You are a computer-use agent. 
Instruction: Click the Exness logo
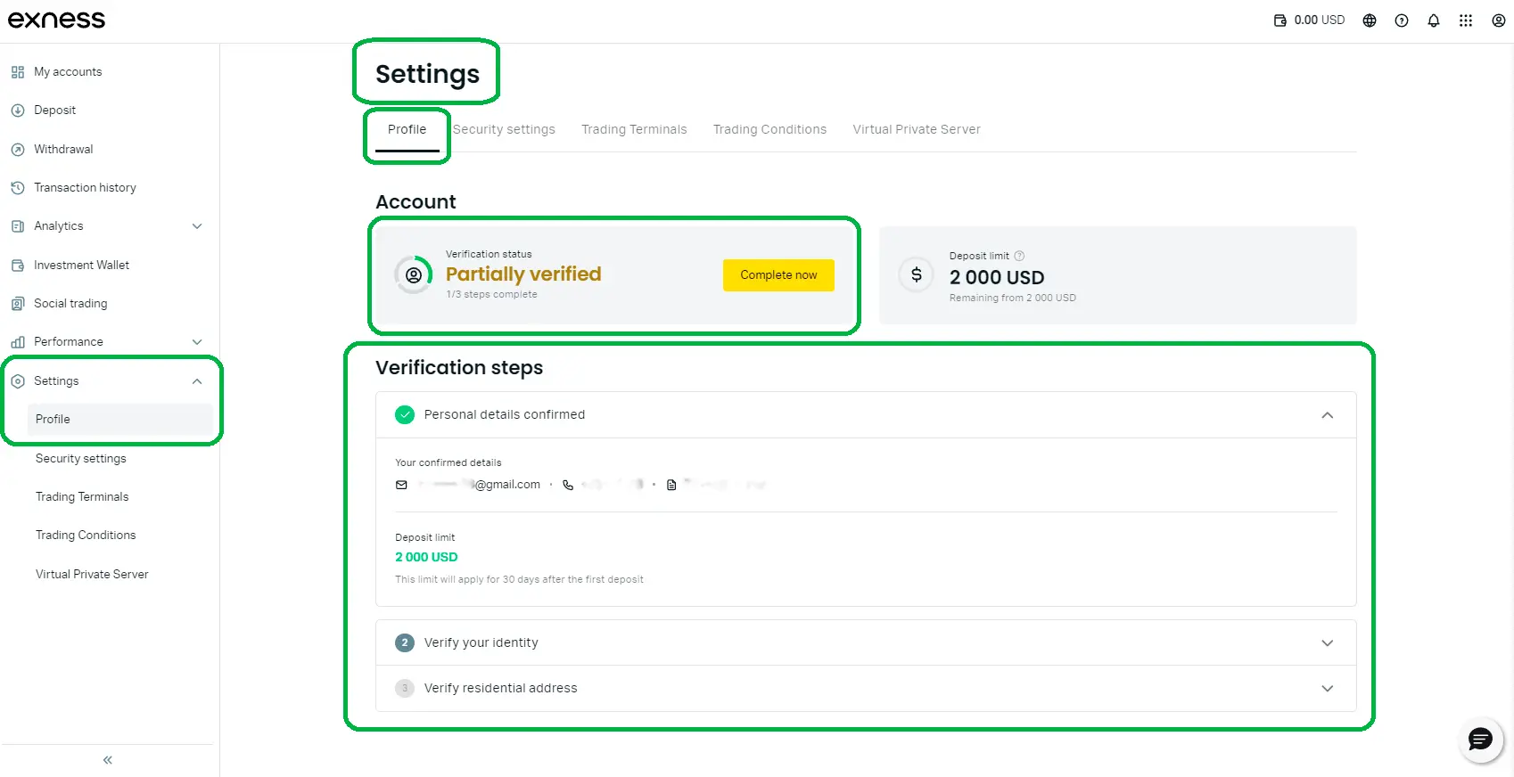point(57,20)
